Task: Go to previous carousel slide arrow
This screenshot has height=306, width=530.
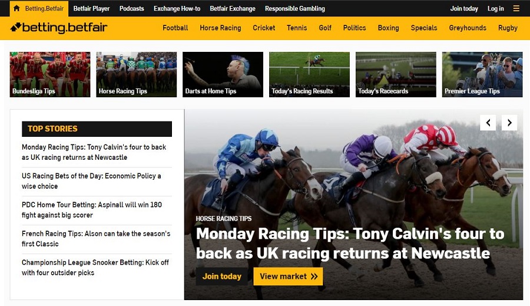Action: click(x=488, y=123)
